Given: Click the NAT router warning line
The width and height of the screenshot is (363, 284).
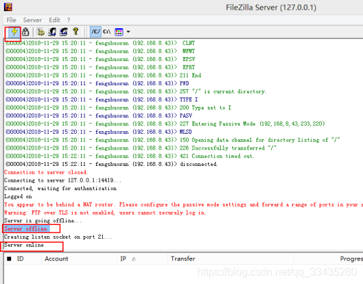Looking at the screenshot, I should (x=183, y=205).
